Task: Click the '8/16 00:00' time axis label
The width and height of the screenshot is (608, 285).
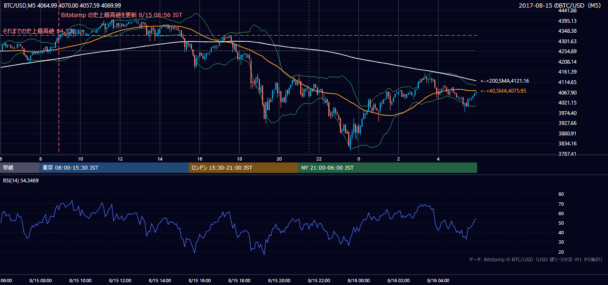Action: [x=359, y=281]
